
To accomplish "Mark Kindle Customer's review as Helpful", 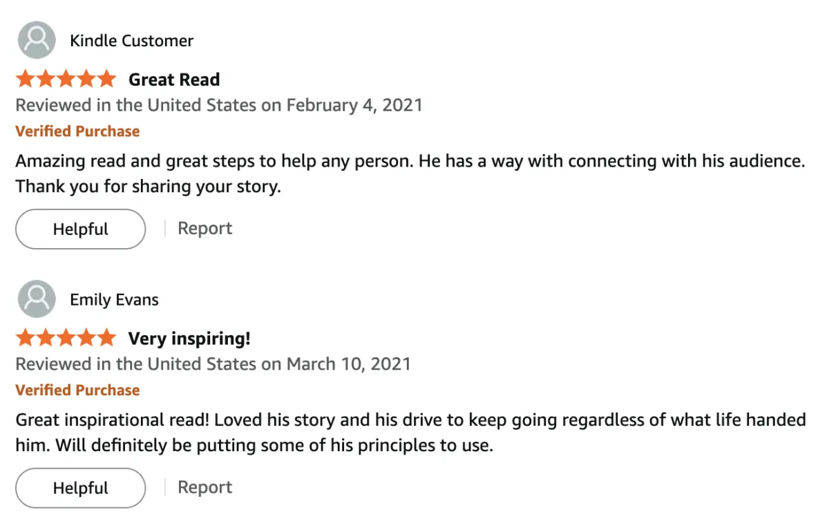I will tap(80, 229).
